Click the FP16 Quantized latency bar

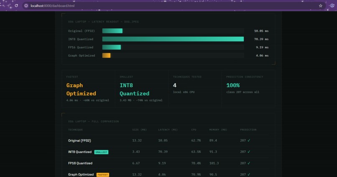111,47
